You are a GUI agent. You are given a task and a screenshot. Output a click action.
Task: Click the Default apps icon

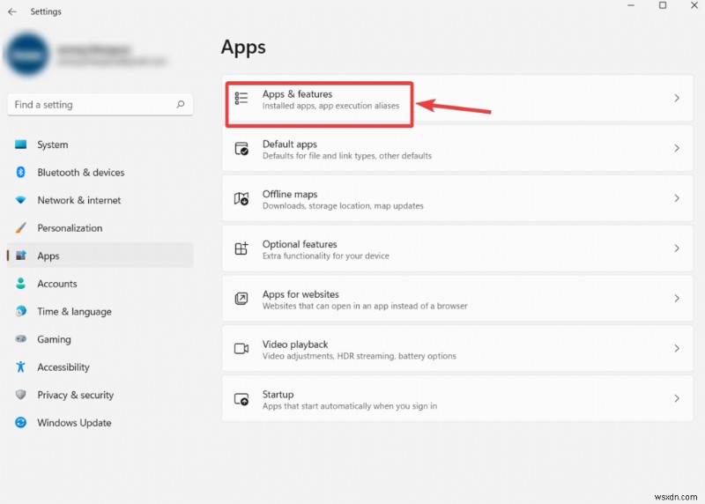click(241, 148)
